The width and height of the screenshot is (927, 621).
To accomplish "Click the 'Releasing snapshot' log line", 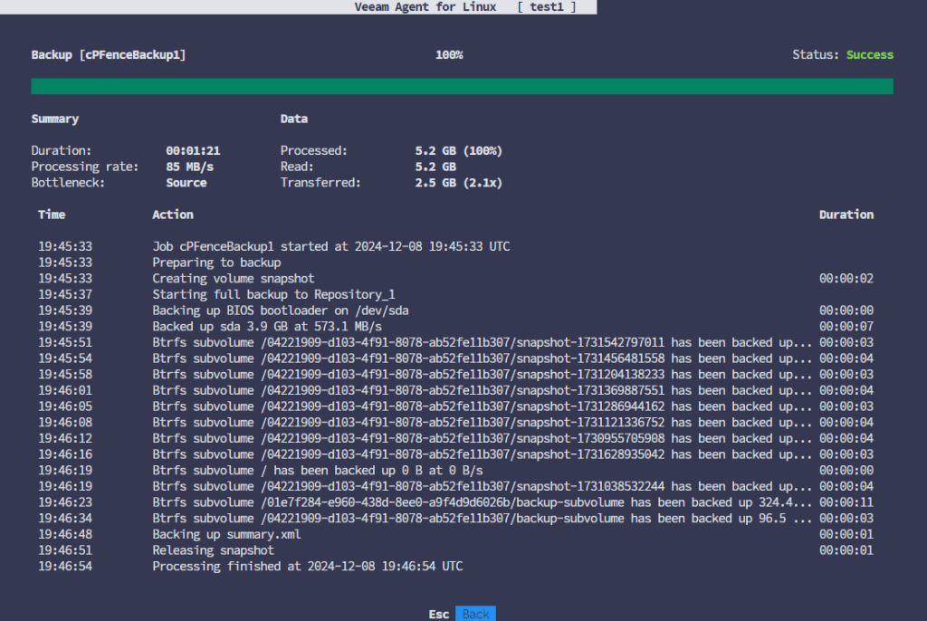I will (x=213, y=550).
